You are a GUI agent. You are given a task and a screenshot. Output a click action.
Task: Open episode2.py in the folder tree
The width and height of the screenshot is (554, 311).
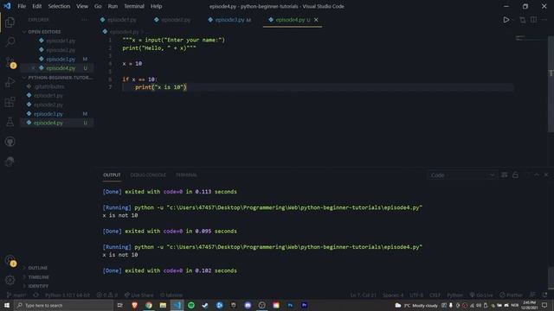[57, 105]
